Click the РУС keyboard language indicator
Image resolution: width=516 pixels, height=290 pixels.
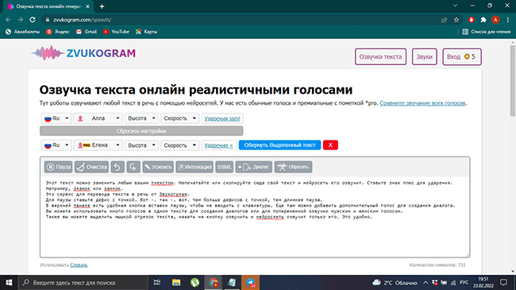click(464, 282)
